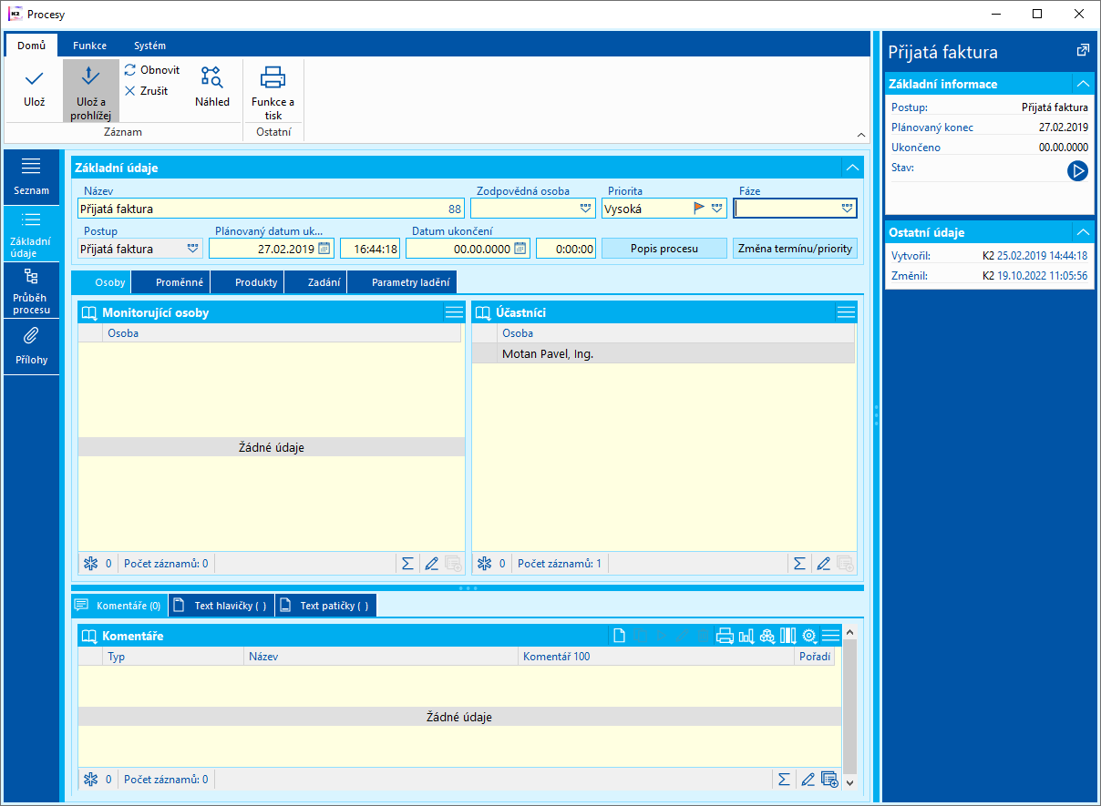The width and height of the screenshot is (1101, 806).
Task: Select Text hlavičky tab
Action: (221, 606)
